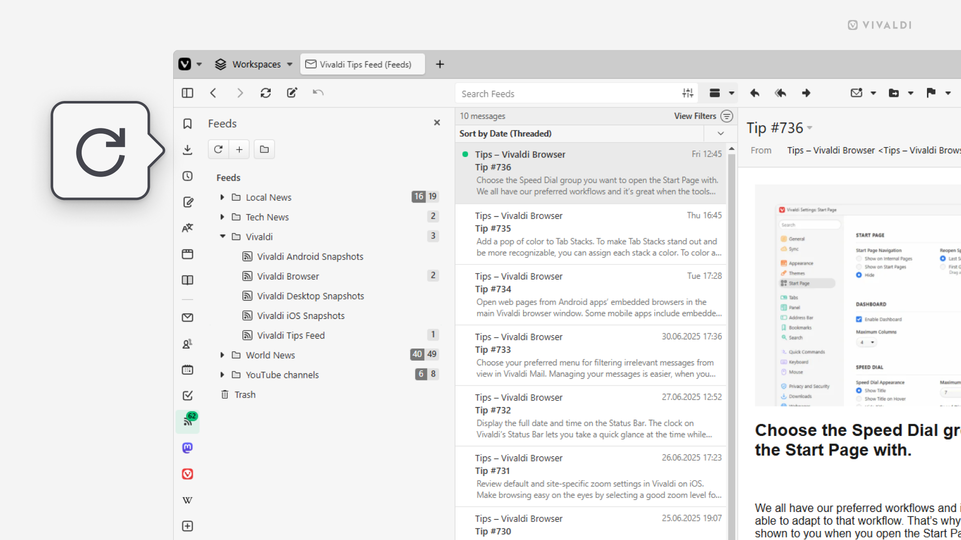Close the Feeds panel

437,122
